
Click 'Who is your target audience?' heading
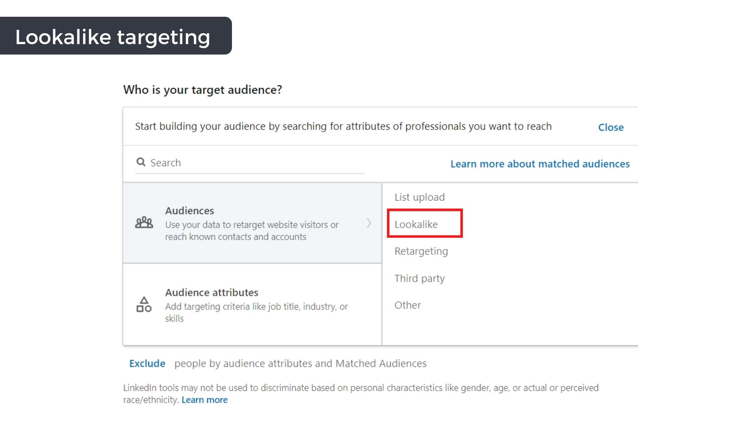pos(203,90)
